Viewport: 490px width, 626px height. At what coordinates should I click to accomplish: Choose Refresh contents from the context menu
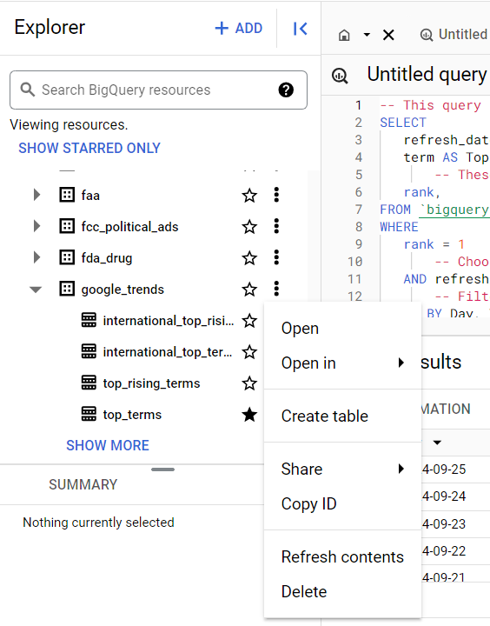point(343,557)
